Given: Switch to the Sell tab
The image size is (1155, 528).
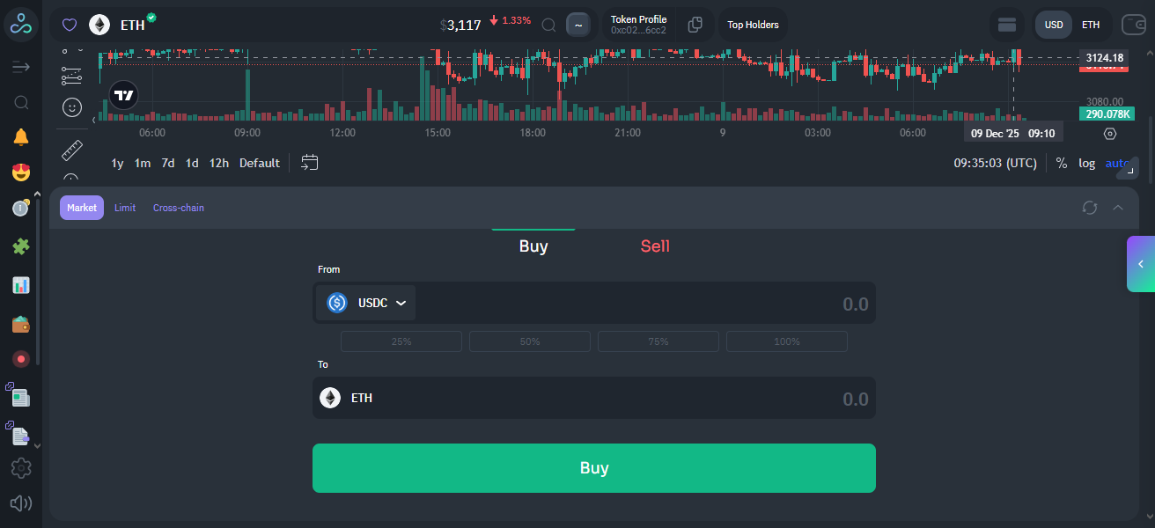Looking at the screenshot, I should point(655,246).
